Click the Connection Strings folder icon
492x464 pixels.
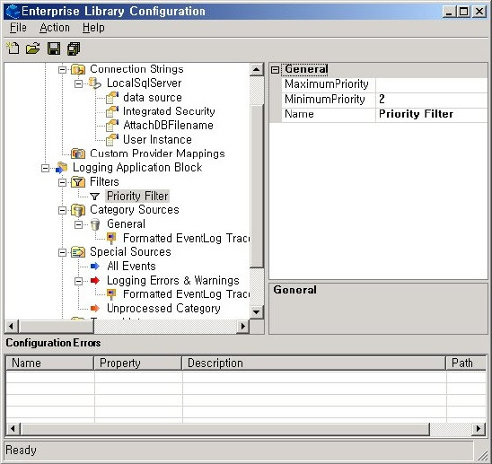tap(78, 69)
